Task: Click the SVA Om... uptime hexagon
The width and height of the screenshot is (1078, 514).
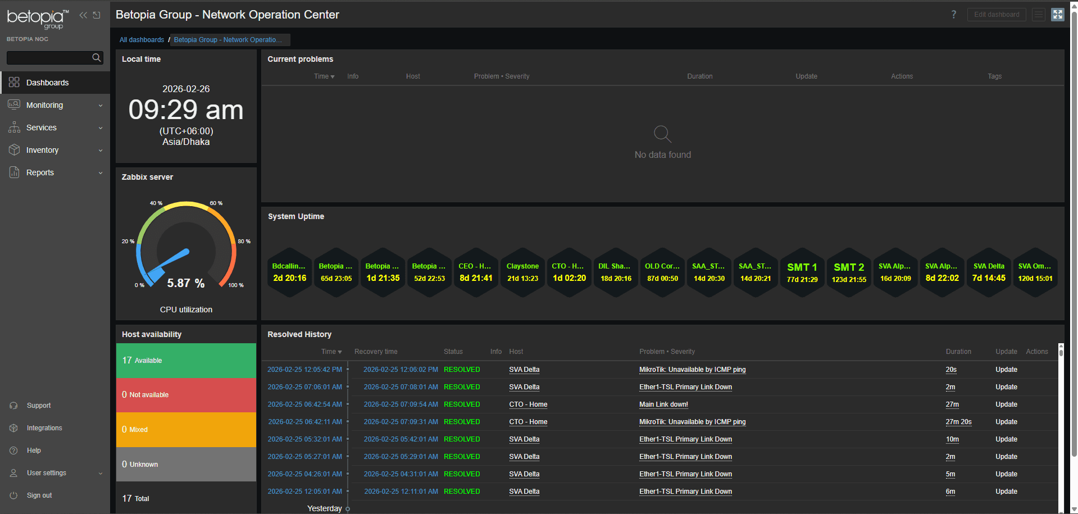Action: pyautogui.click(x=1035, y=272)
